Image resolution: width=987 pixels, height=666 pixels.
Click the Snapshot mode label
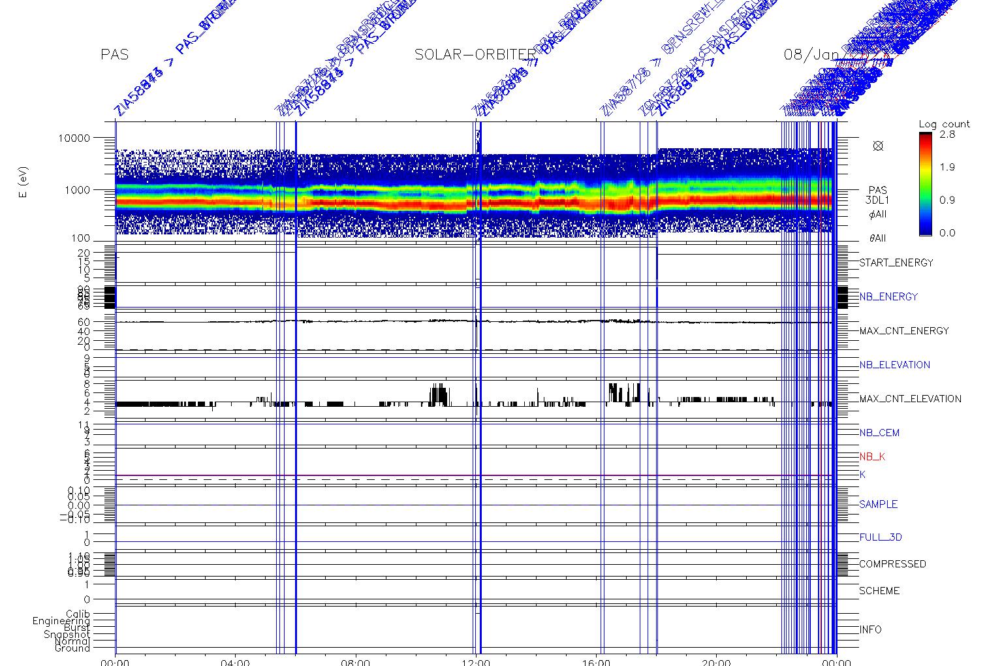[67, 635]
